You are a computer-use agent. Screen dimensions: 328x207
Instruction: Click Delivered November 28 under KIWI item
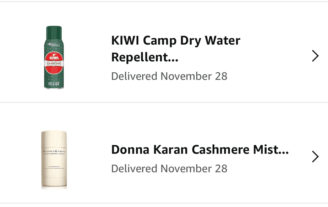coord(169,76)
